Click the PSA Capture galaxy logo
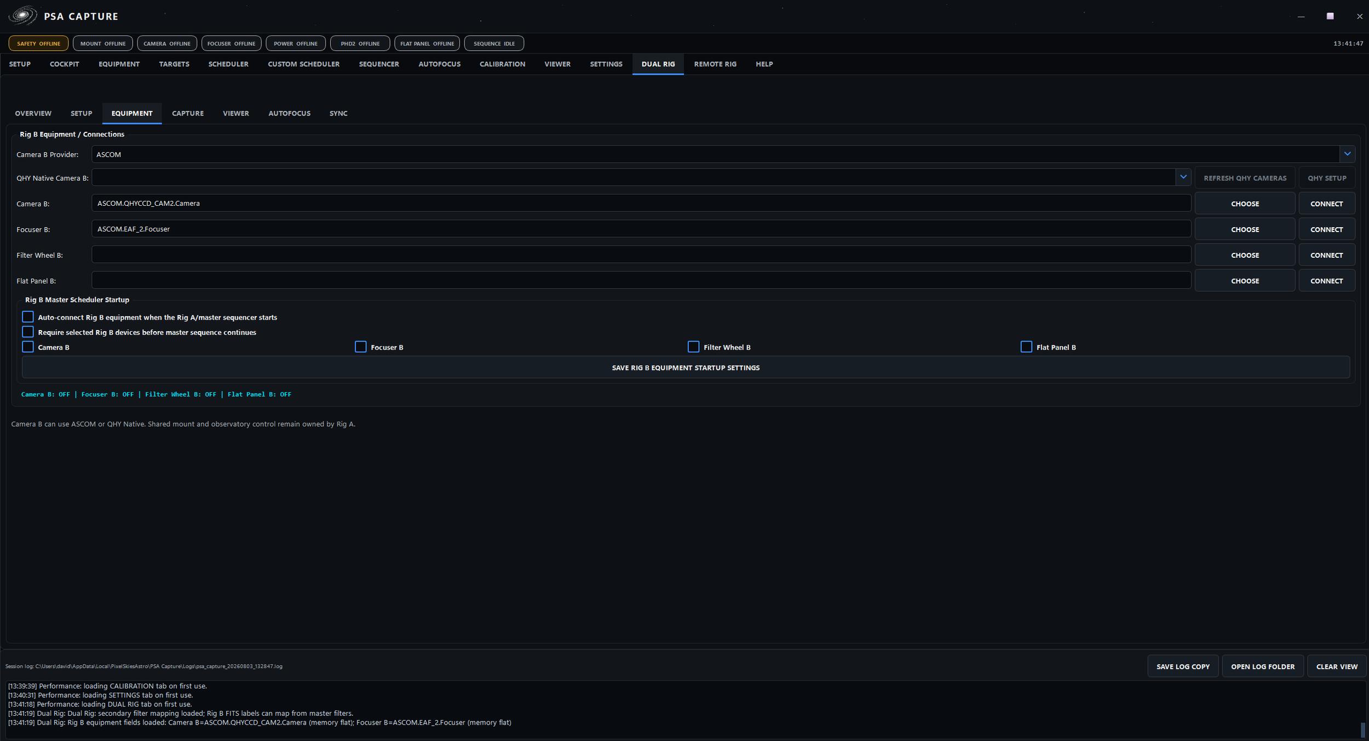 pos(22,15)
